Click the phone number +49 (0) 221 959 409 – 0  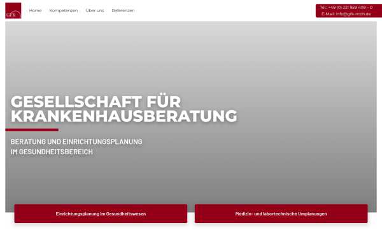(350, 7)
